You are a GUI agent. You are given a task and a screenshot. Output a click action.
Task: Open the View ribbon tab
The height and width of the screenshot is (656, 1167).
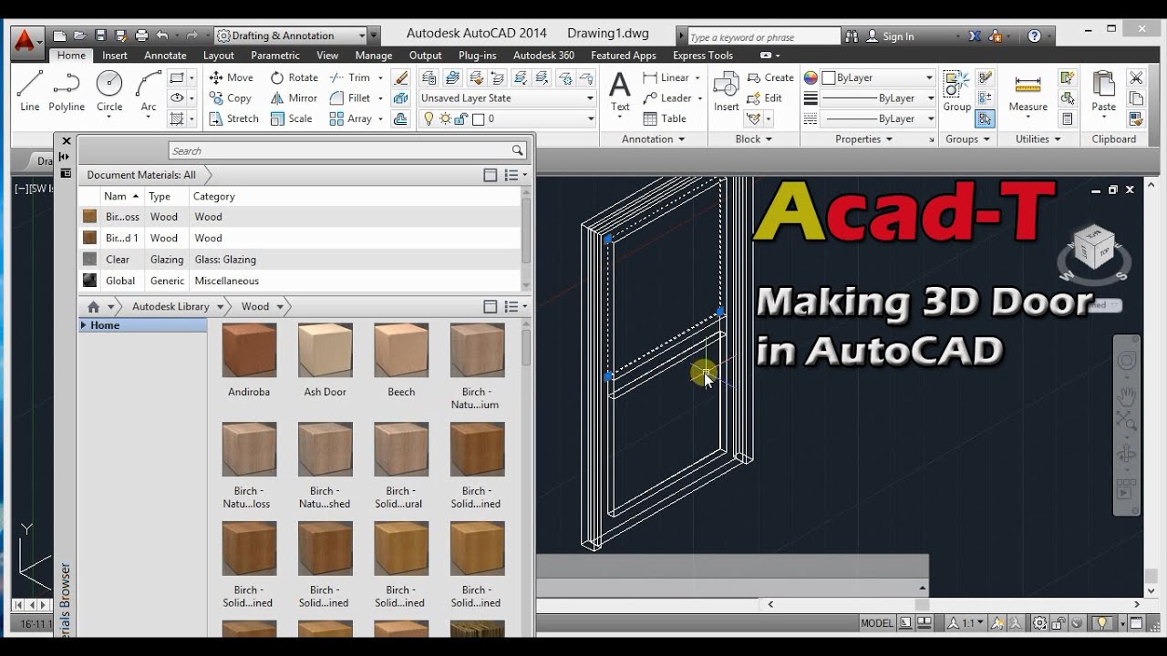point(327,56)
